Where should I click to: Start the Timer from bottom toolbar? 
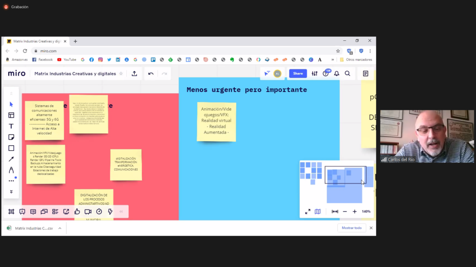click(99, 211)
